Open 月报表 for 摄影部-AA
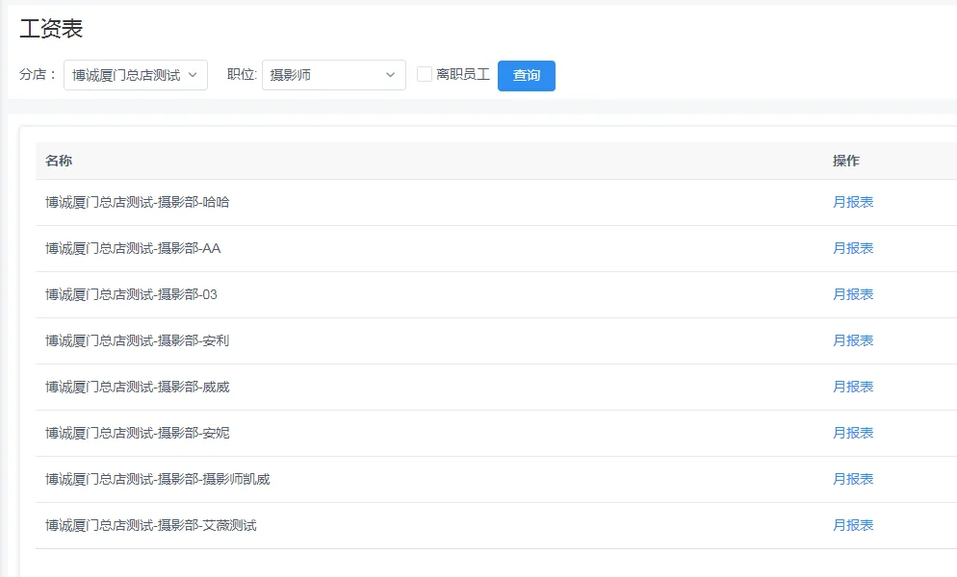This screenshot has width=957, height=577. coord(852,248)
